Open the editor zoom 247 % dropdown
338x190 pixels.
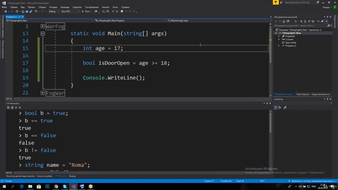pos(15,99)
